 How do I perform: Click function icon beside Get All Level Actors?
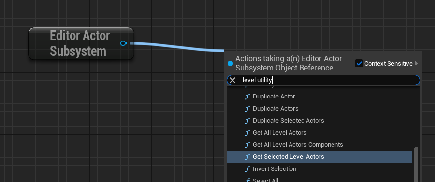pyautogui.click(x=247, y=133)
